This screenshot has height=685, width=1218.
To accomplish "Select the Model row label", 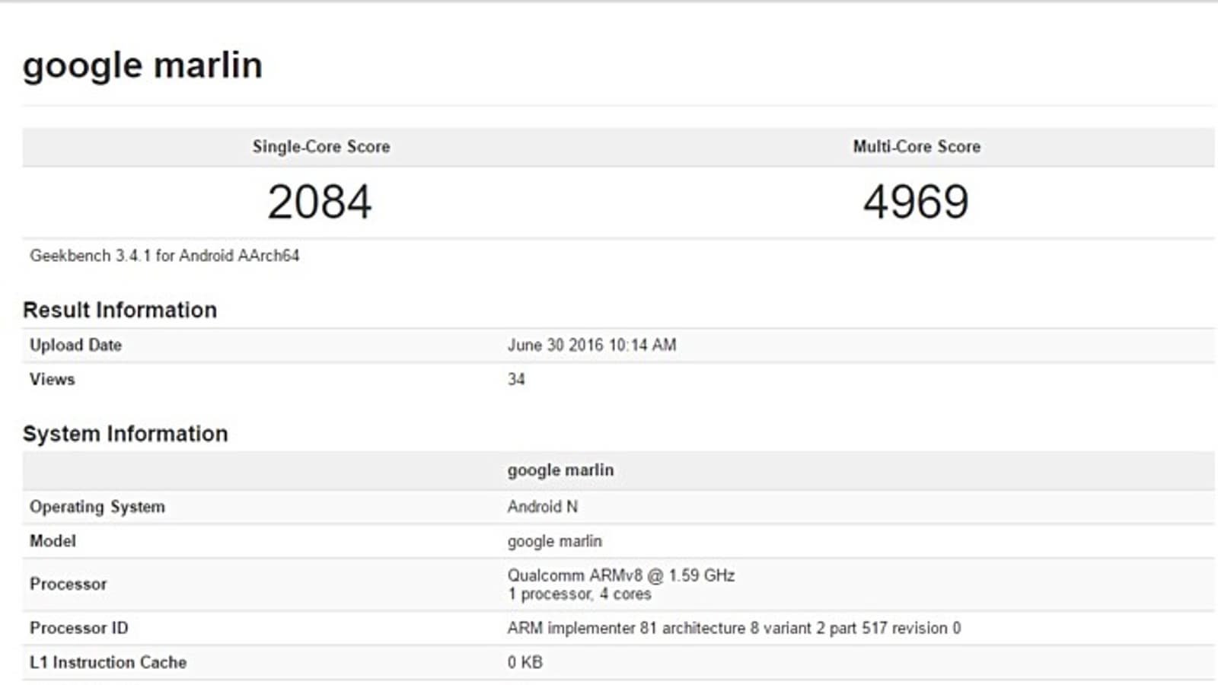I will coord(53,541).
